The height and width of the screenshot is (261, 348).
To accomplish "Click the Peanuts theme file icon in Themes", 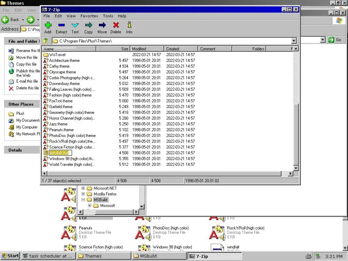I will pos(69,232).
